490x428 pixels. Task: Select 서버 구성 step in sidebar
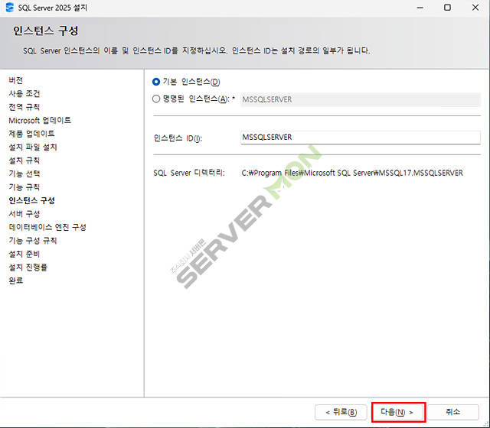click(24, 214)
